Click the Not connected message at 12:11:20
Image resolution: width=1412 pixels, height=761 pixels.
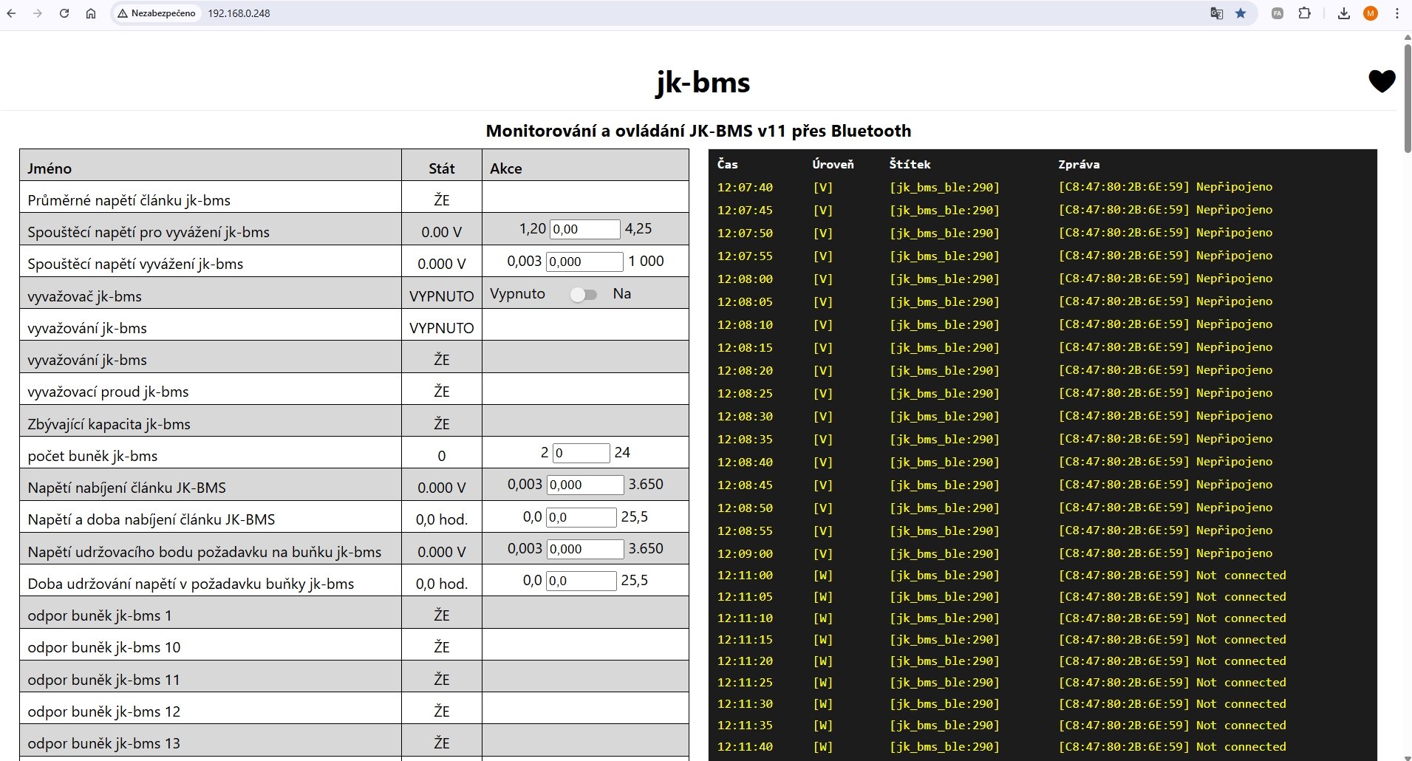[1241, 661]
